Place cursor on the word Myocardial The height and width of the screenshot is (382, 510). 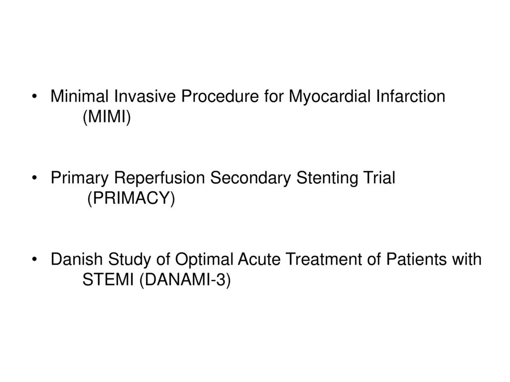pos(330,97)
